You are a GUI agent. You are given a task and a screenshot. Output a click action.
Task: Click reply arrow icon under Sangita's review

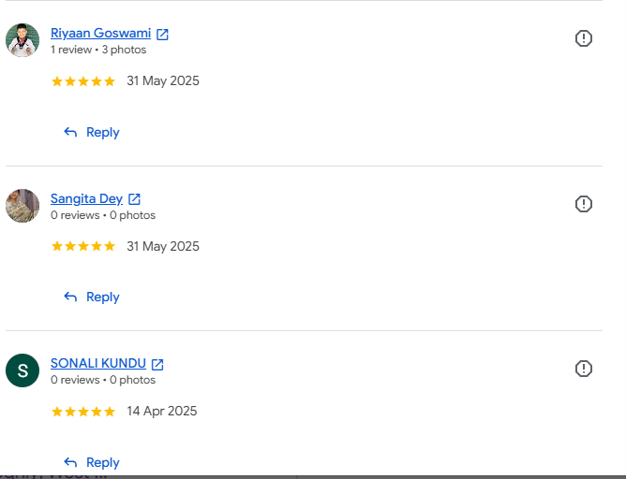pos(70,297)
